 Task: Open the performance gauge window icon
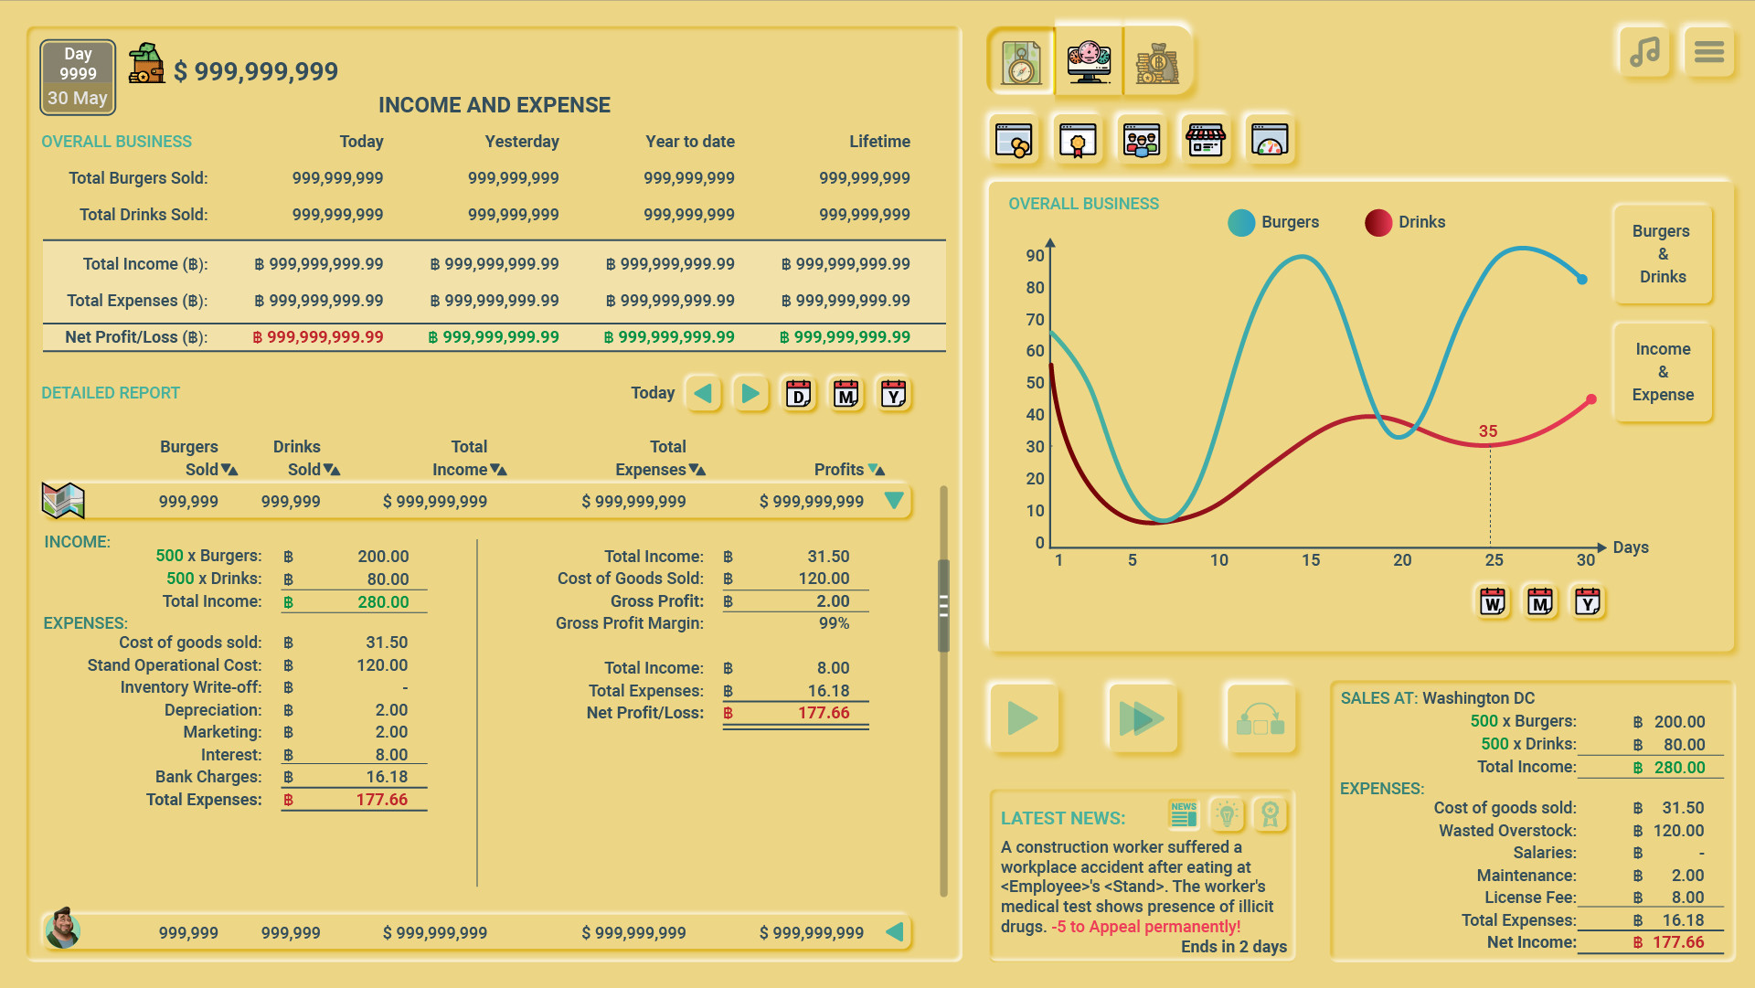click(1270, 141)
